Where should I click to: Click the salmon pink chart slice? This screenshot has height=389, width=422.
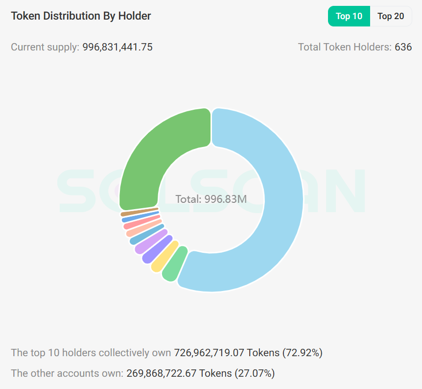point(141,223)
